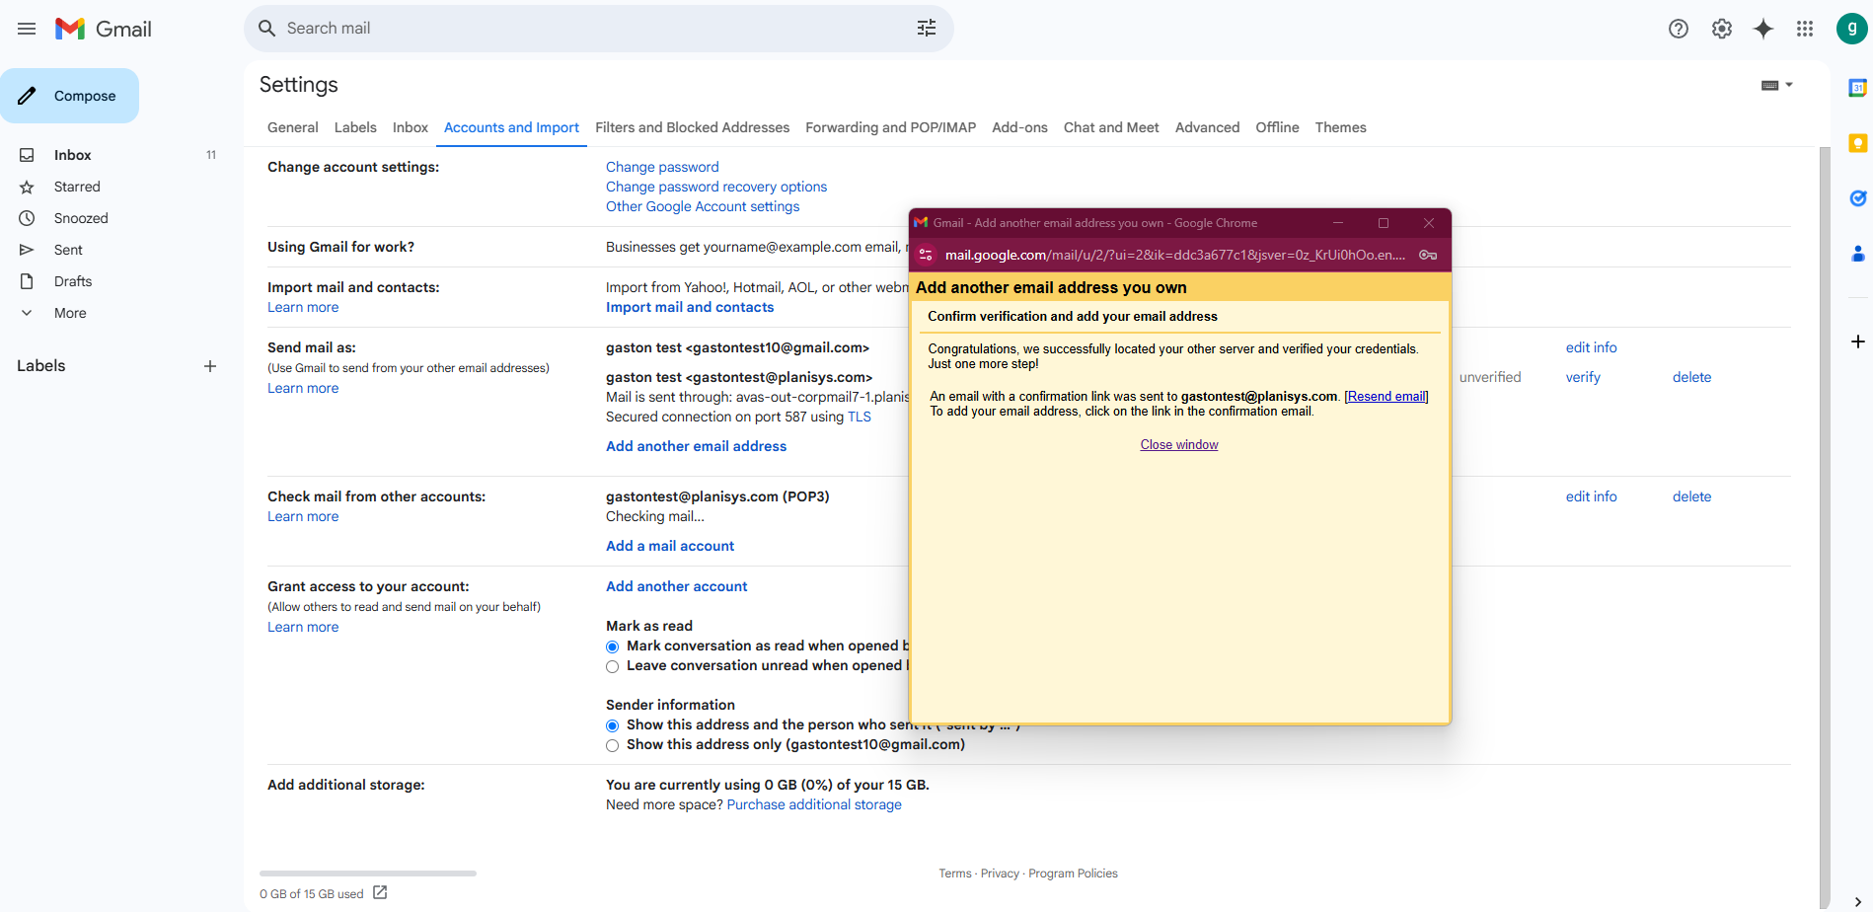Select Show this address only option
Screen dimensions: 1873x912
(613, 745)
